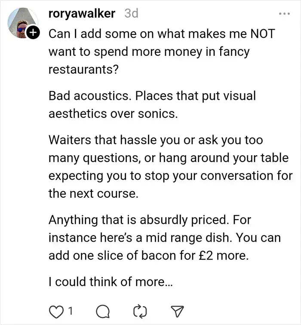Click the 3d timestamp of the post
Image resolution: width=301 pixels, height=325 pixels.
point(131,13)
